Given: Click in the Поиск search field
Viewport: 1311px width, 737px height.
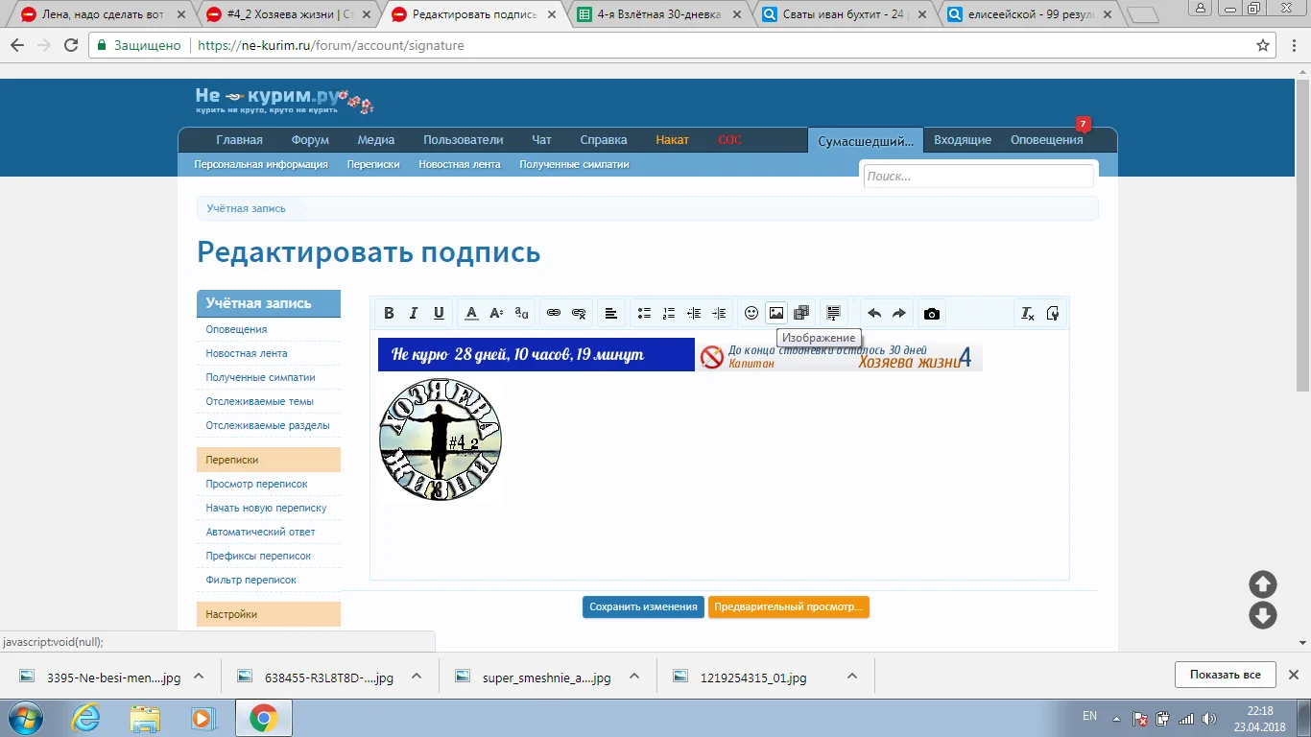Looking at the screenshot, I should tap(977, 176).
